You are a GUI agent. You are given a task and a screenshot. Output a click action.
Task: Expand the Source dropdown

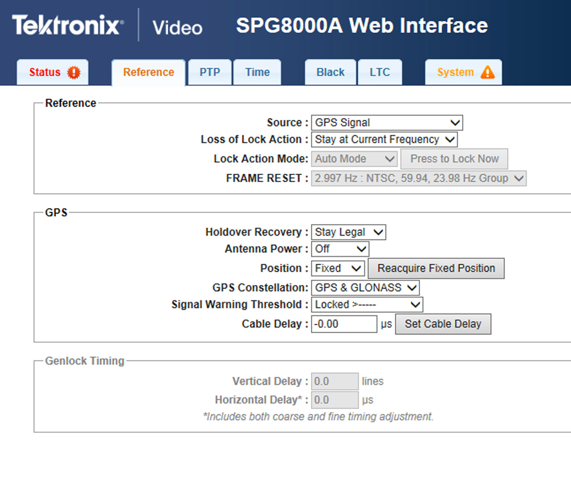(387, 122)
